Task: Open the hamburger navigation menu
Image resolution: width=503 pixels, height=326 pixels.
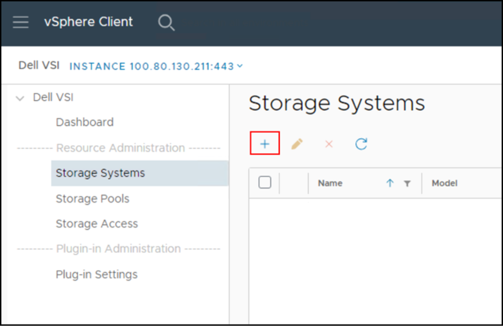Action: 21,22
